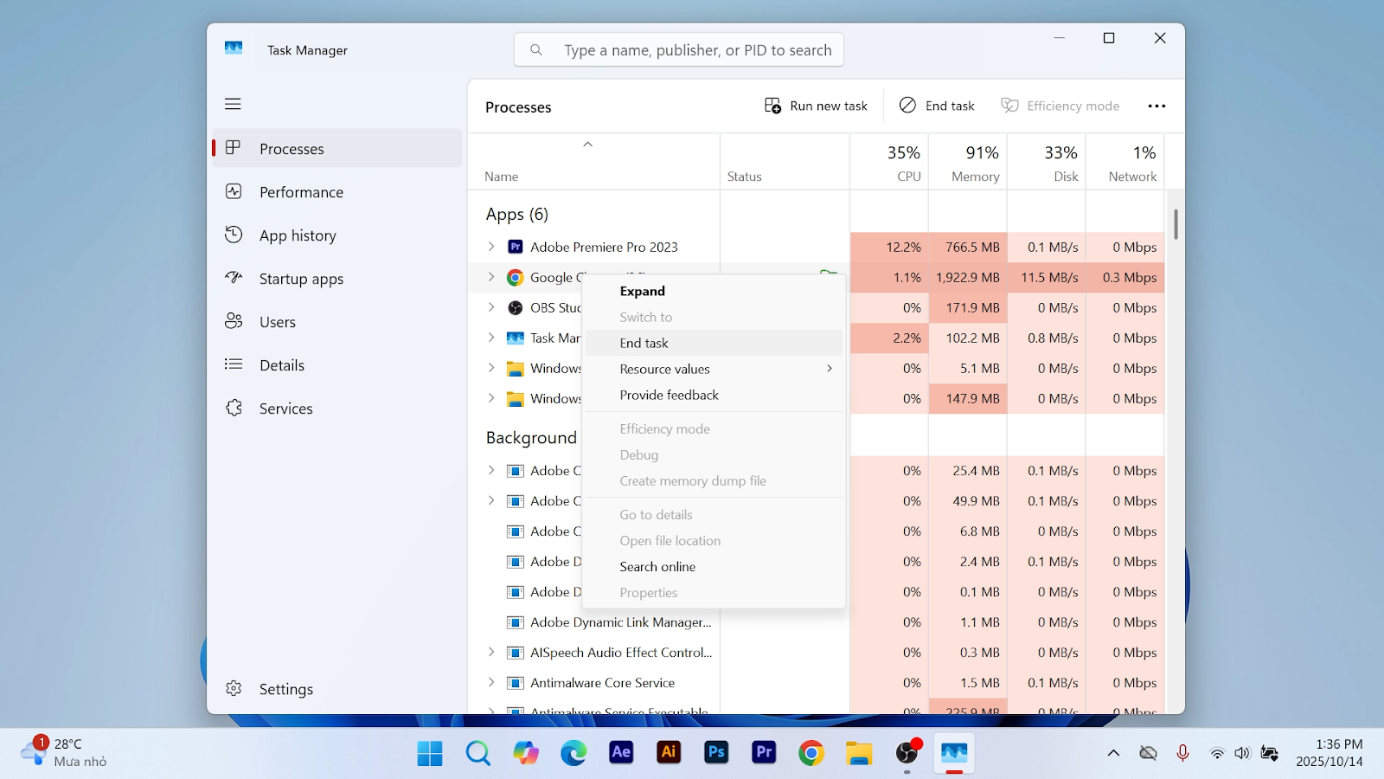1384x779 pixels.
Task: Open the weather widget showing 28°C
Action: click(64, 752)
